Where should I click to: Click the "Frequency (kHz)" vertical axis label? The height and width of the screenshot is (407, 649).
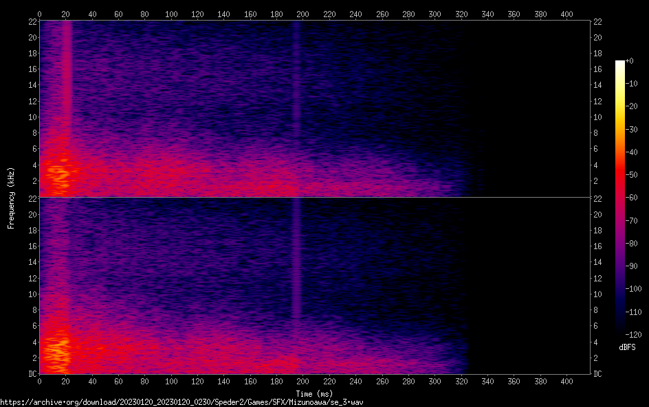coord(11,197)
